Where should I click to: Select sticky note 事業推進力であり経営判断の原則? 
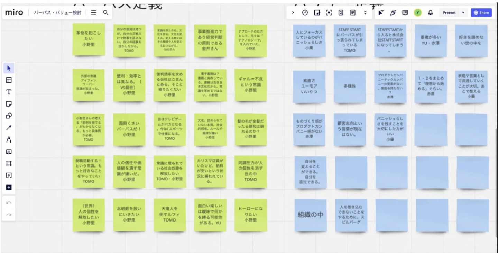(x=210, y=40)
